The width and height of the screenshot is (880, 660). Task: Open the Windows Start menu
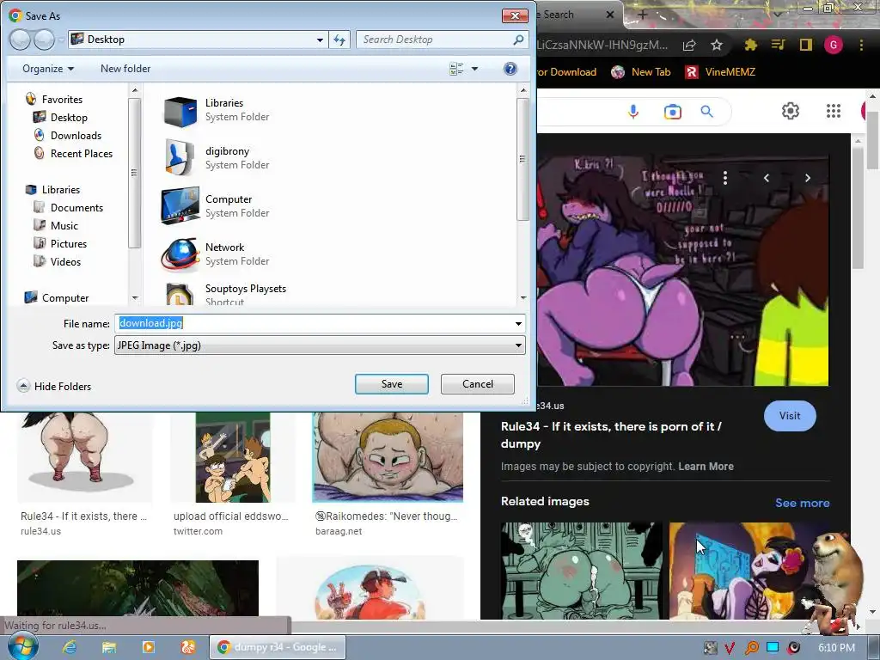pyautogui.click(x=22, y=646)
